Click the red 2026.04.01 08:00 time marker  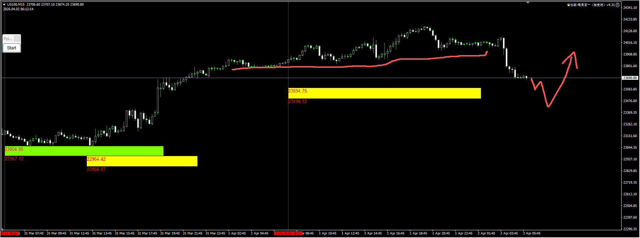click(288, 233)
